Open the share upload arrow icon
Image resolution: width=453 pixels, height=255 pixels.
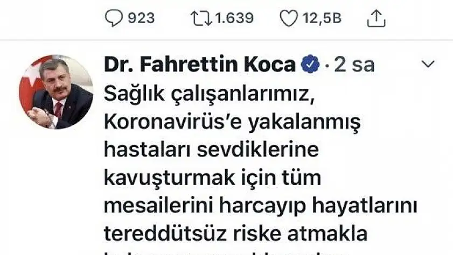[x=376, y=18]
